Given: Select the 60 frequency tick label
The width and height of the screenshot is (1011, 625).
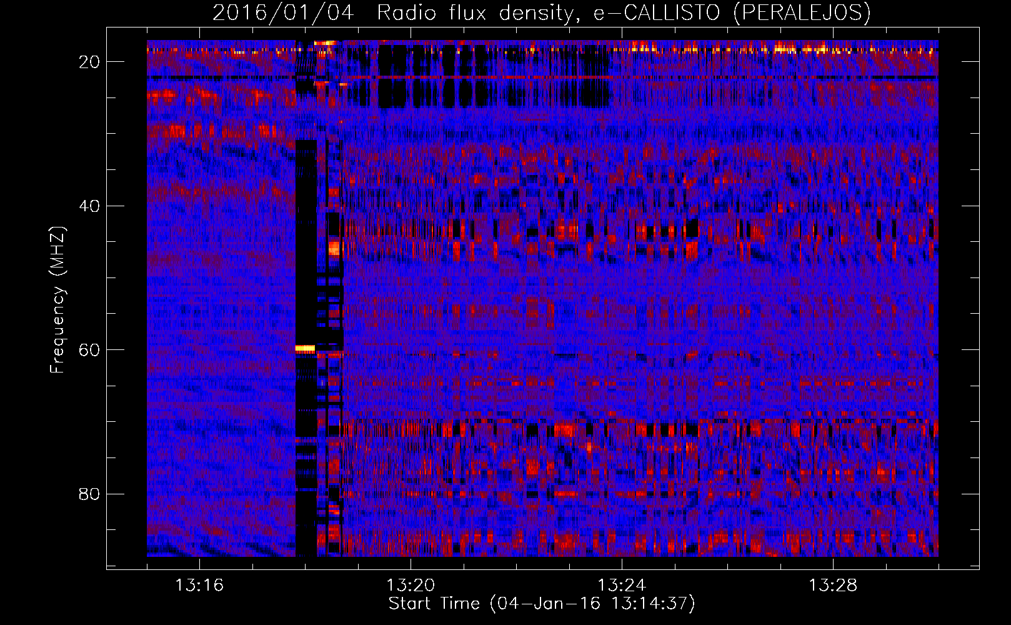Looking at the screenshot, I should [x=90, y=350].
